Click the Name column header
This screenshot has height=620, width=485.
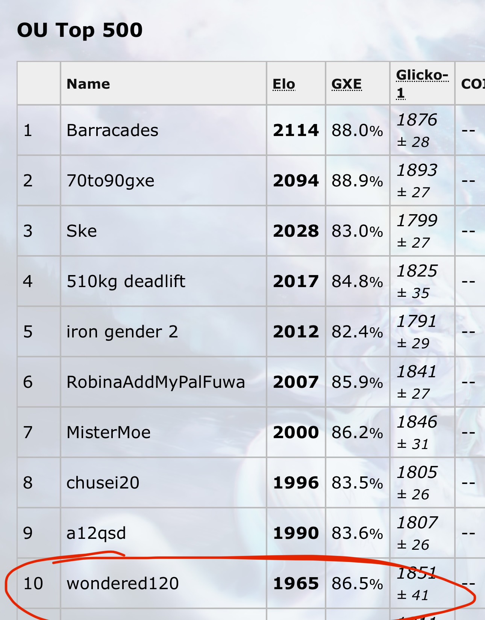(88, 84)
